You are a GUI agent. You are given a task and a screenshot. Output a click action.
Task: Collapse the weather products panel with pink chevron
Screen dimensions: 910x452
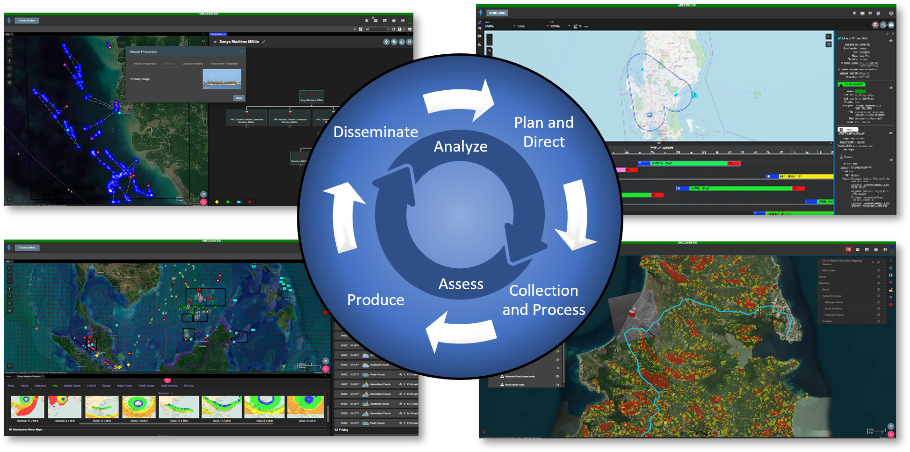(x=167, y=380)
